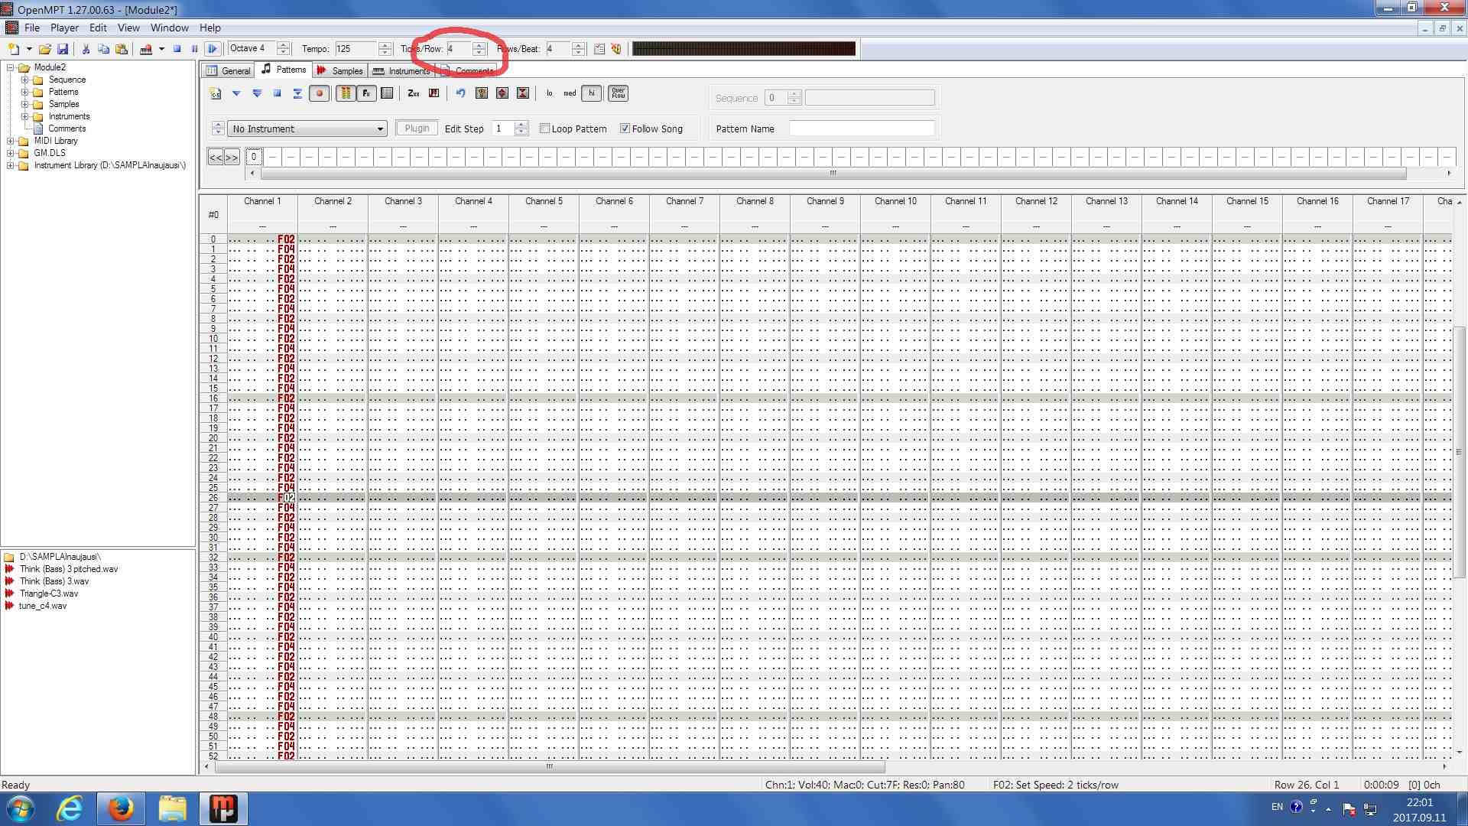Click the Undo arrow icon
The width and height of the screenshot is (1468, 826).
(x=460, y=93)
